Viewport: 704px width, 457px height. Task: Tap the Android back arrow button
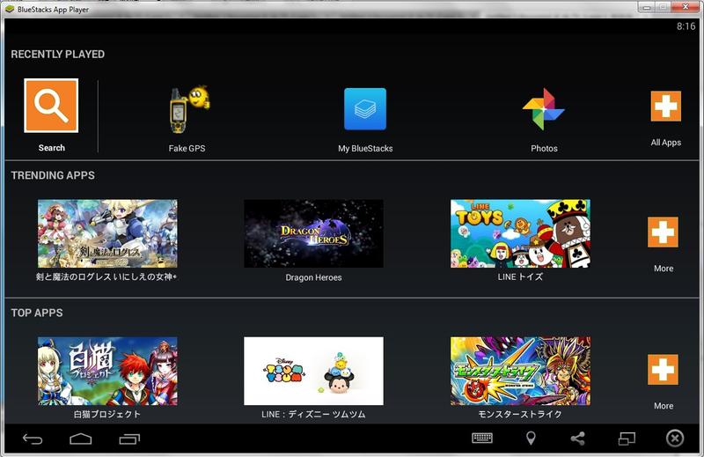33,439
